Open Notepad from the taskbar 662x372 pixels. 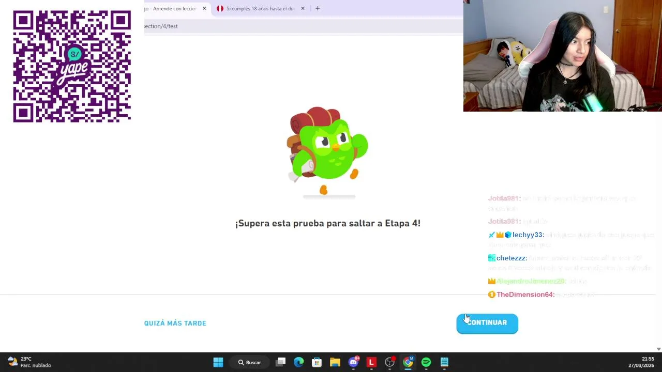point(444,362)
